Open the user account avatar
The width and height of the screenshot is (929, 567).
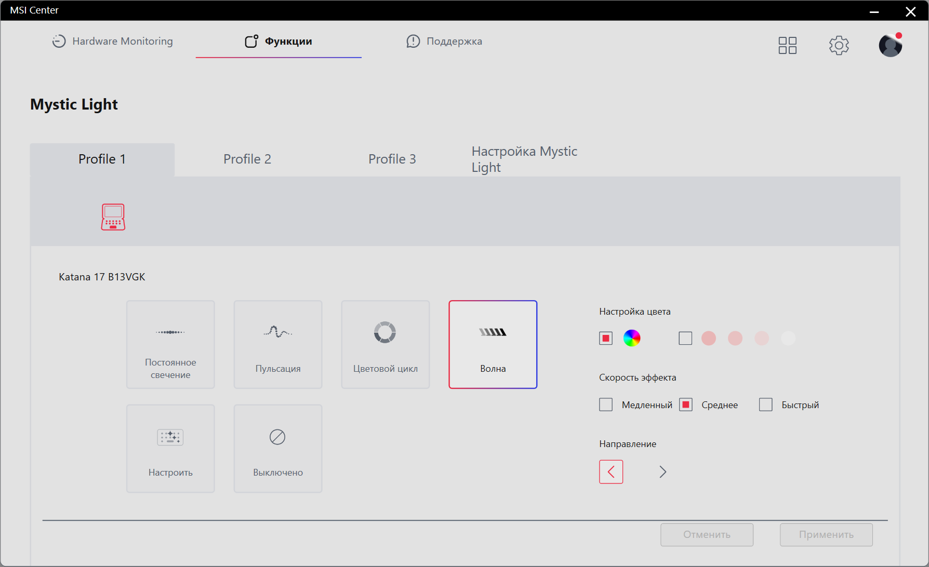coord(890,45)
